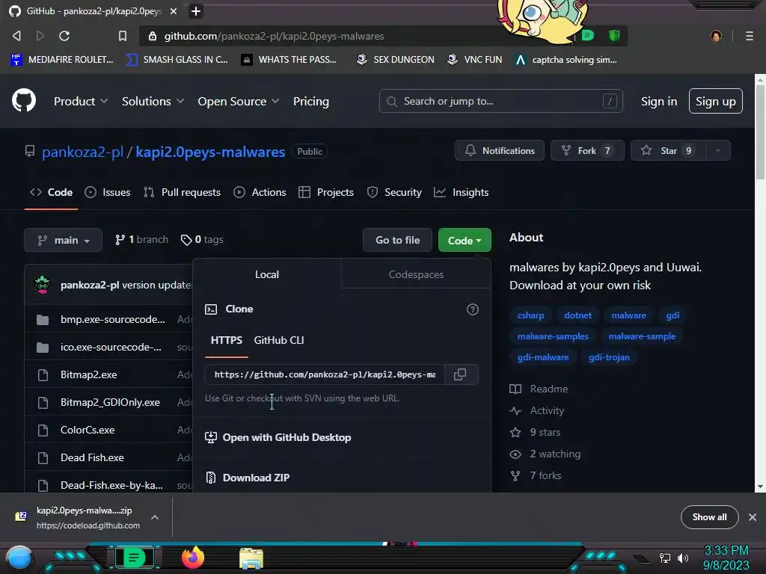
Task: Click the volume speaker tray icon
Action: coord(683,558)
